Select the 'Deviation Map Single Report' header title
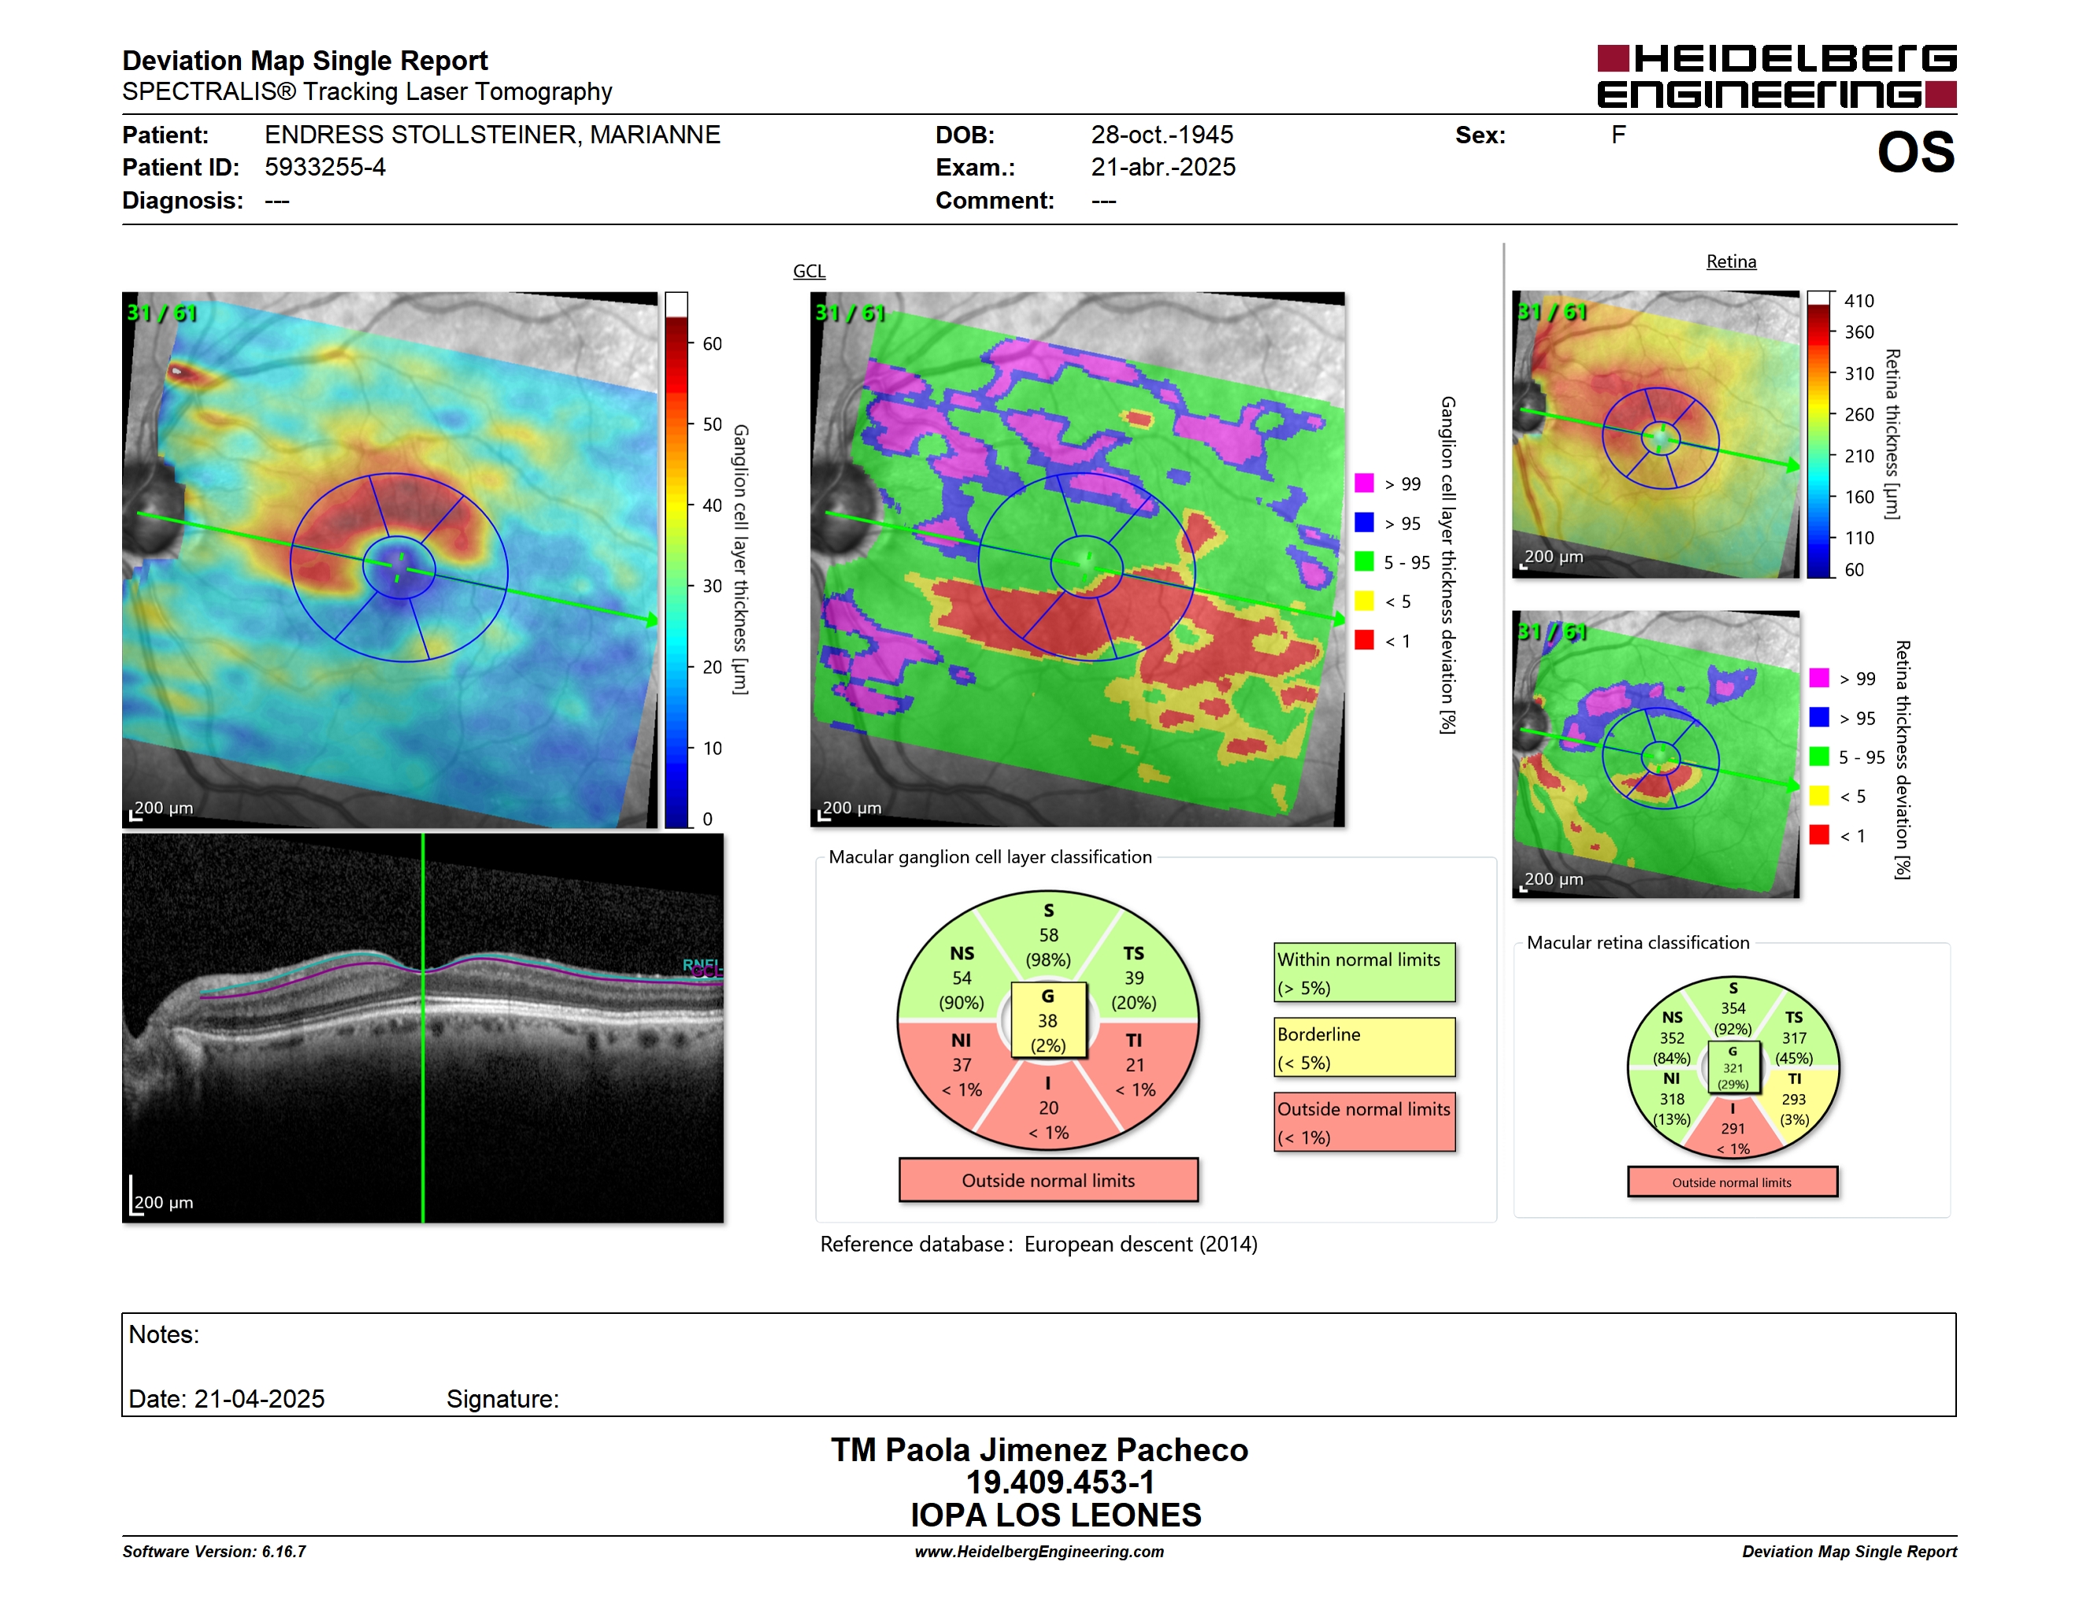Screen dimensions: 2079x1606 [305, 61]
